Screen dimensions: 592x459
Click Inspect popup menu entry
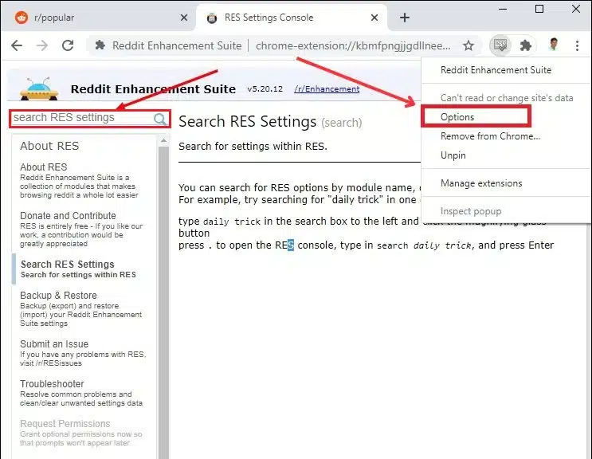pos(471,211)
